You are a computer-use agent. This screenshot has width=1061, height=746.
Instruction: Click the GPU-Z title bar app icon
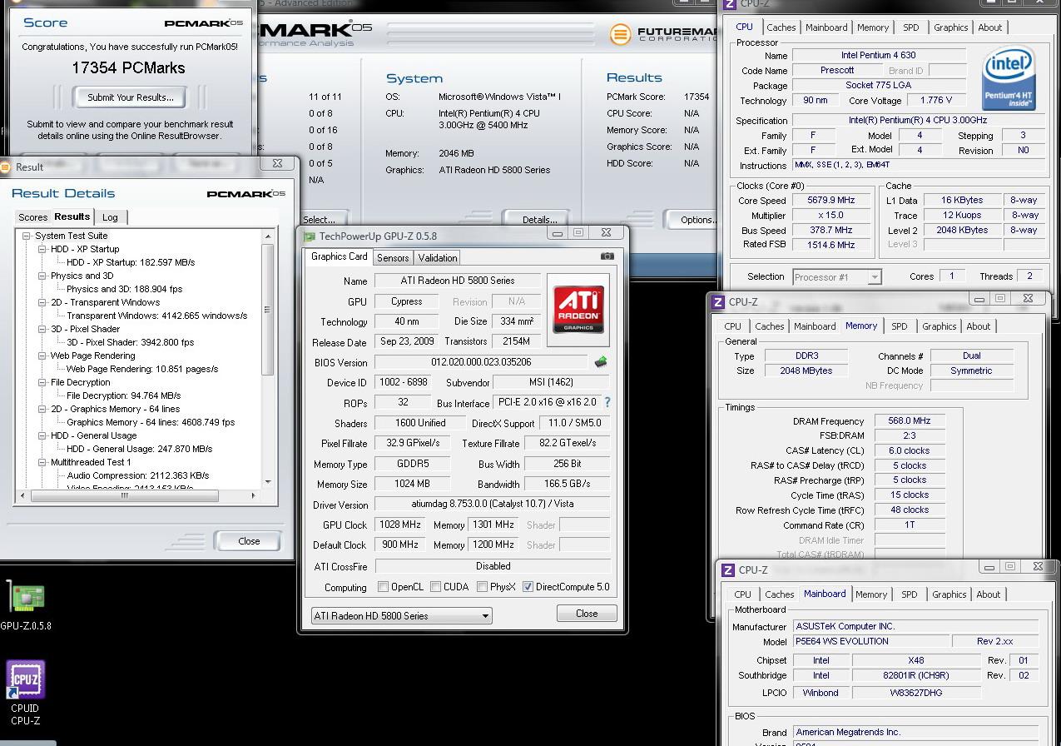[x=309, y=236]
